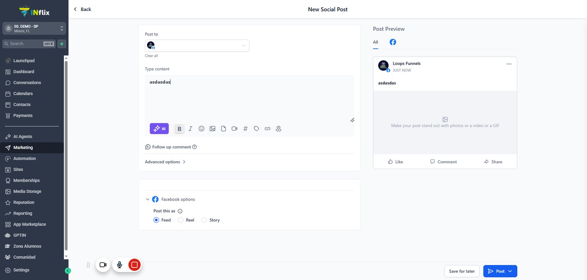Image resolution: width=587 pixels, height=280 pixels.
Task: Click the quick actions lightning icon
Action: click(x=62, y=44)
